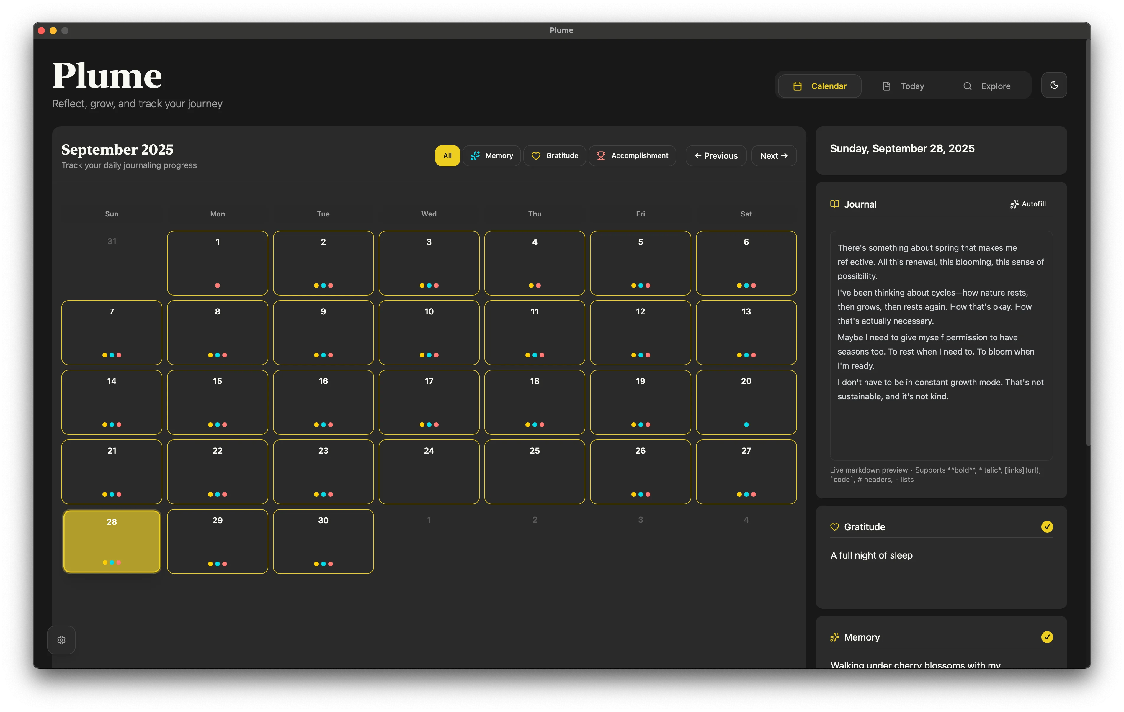The height and width of the screenshot is (712, 1124).
Task: Filter calendar by Memory entries
Action: pyautogui.click(x=491, y=156)
